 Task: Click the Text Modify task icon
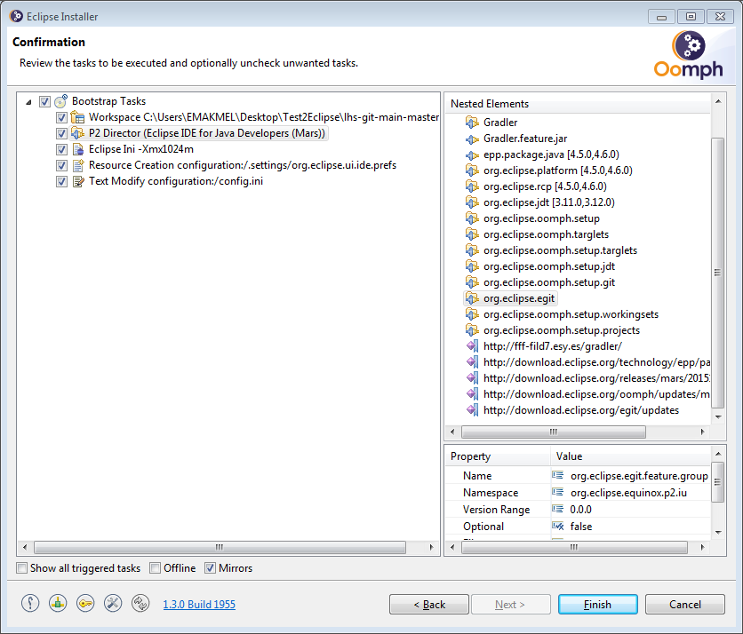coord(78,181)
